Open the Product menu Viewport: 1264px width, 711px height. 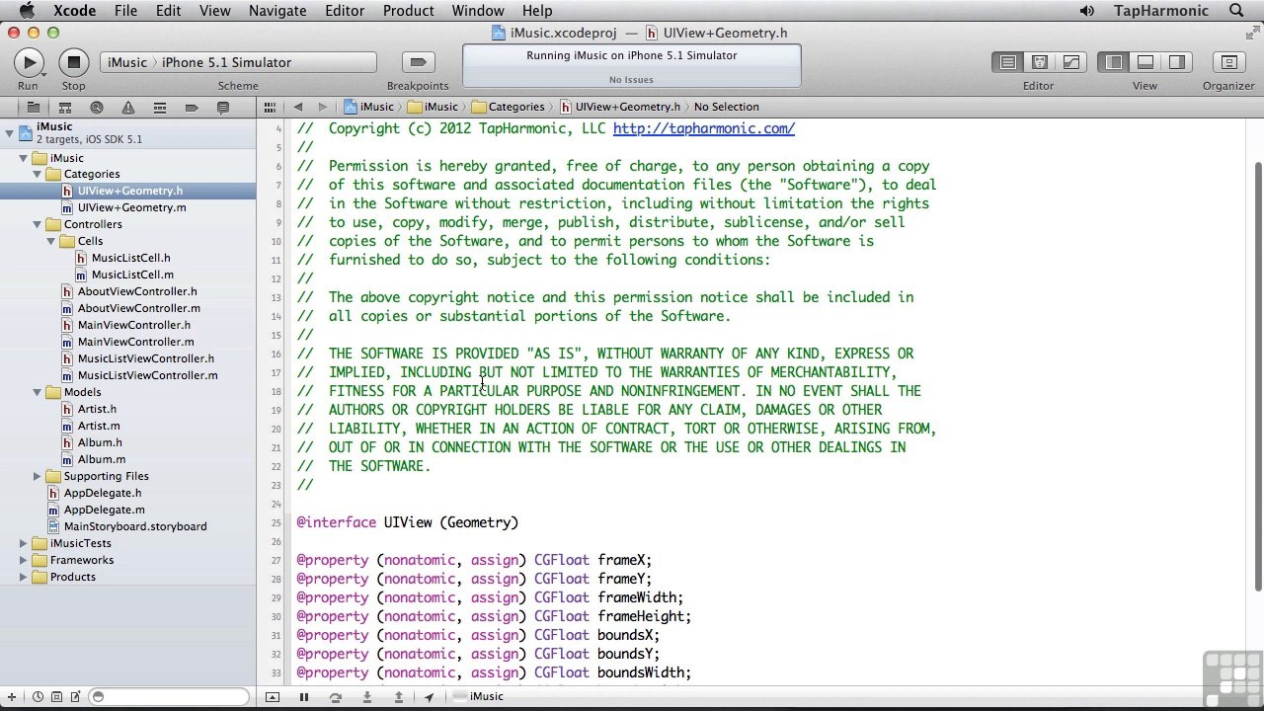(408, 11)
